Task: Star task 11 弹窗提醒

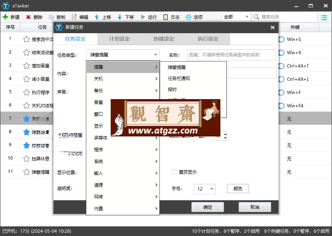Action: (26, 172)
